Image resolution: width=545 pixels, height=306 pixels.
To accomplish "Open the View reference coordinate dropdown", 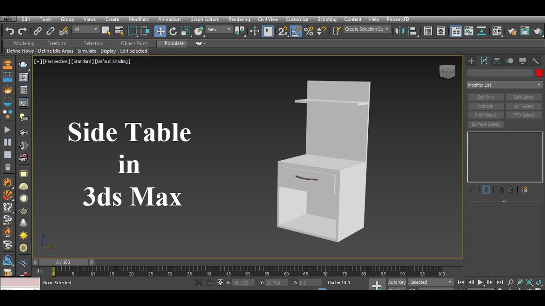I will tap(219, 29).
